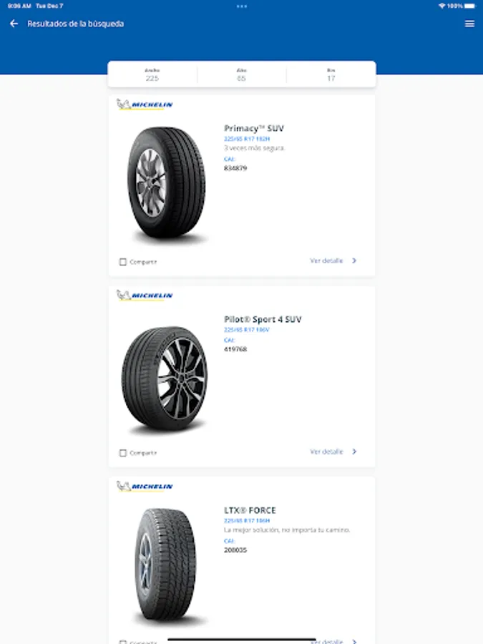
Task: Check Compartir for Primacy SUV
Action: tap(123, 262)
